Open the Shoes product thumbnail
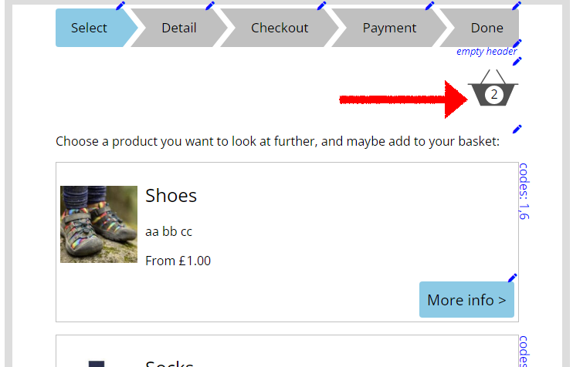The image size is (573, 367). click(99, 224)
